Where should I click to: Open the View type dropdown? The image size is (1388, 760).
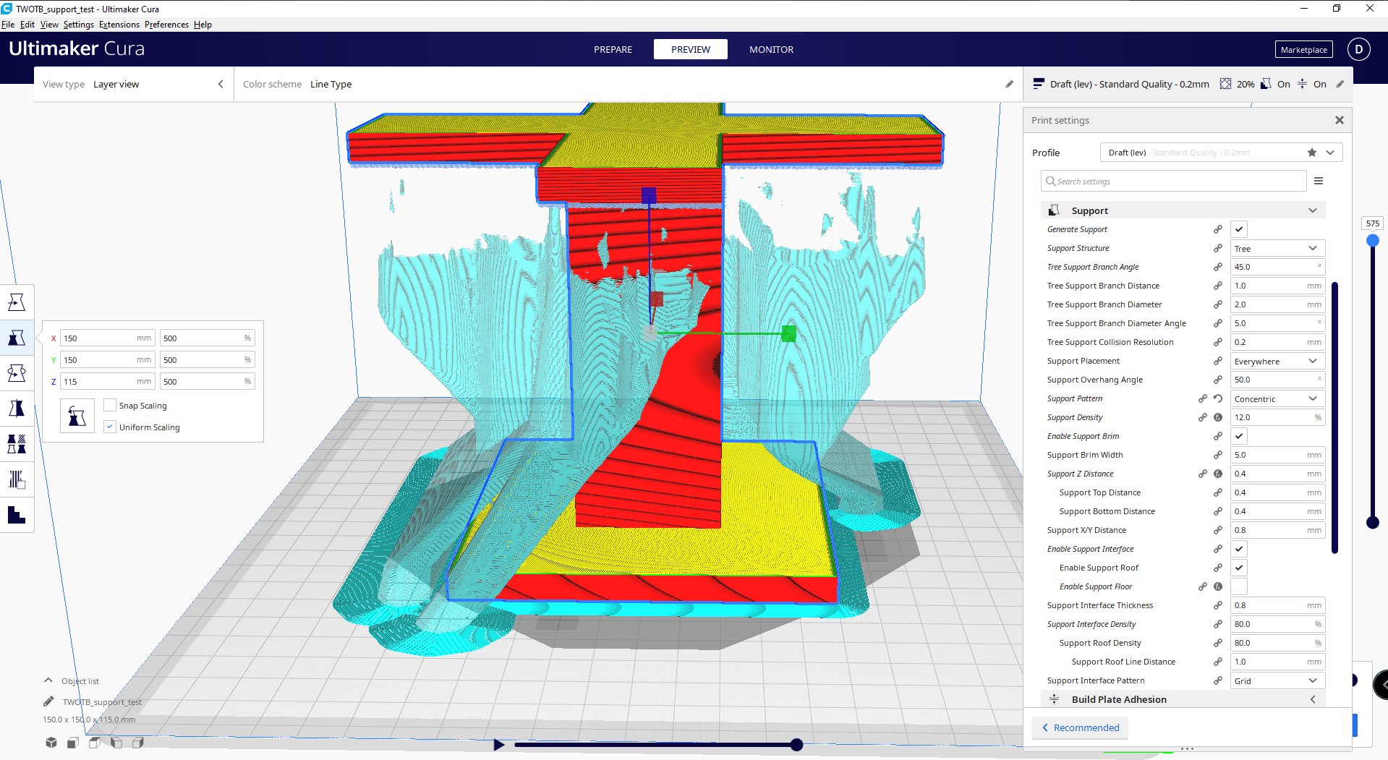pyautogui.click(x=134, y=84)
